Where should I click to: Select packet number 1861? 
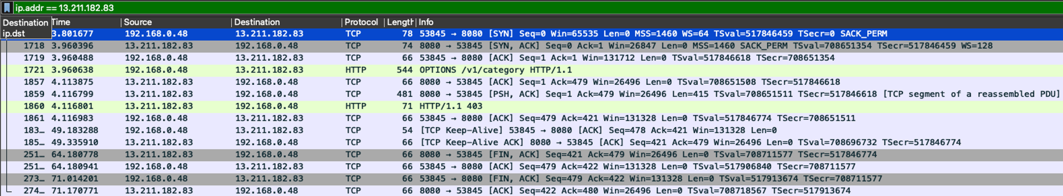(x=531, y=119)
